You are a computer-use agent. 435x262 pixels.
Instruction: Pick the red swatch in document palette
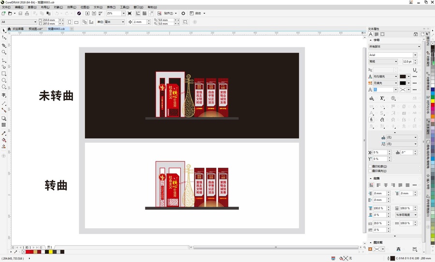(28, 252)
